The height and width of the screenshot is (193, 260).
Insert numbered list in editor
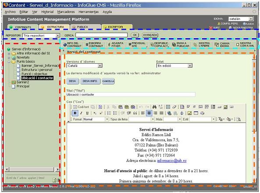109,113
